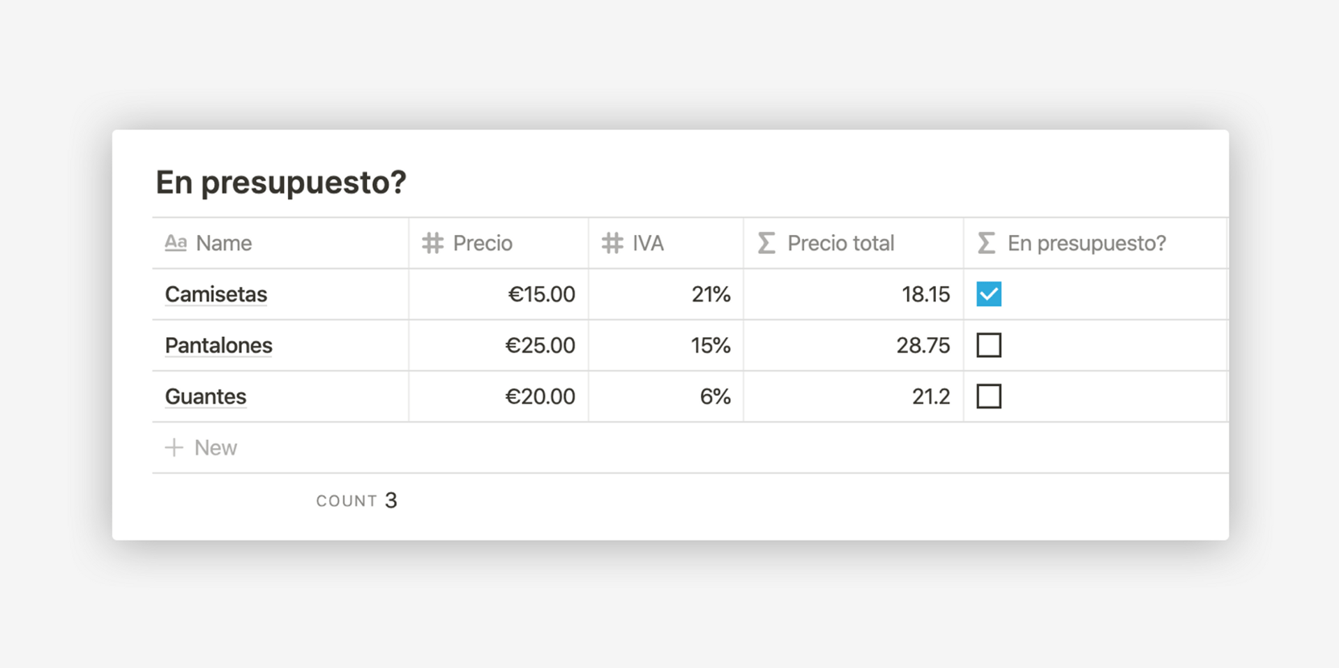Open the COUNT calculation menu
1339x668 pixels.
pos(356,501)
